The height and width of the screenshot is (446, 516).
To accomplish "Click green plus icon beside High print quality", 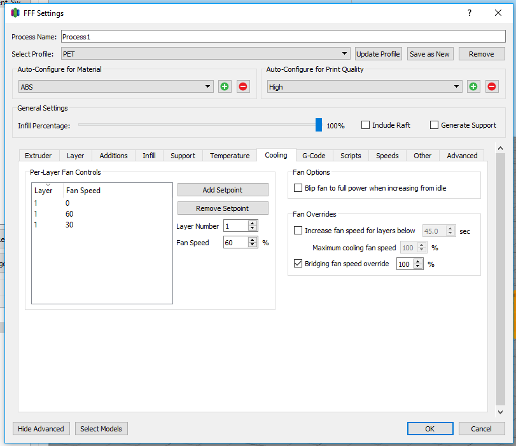I will (x=473, y=86).
